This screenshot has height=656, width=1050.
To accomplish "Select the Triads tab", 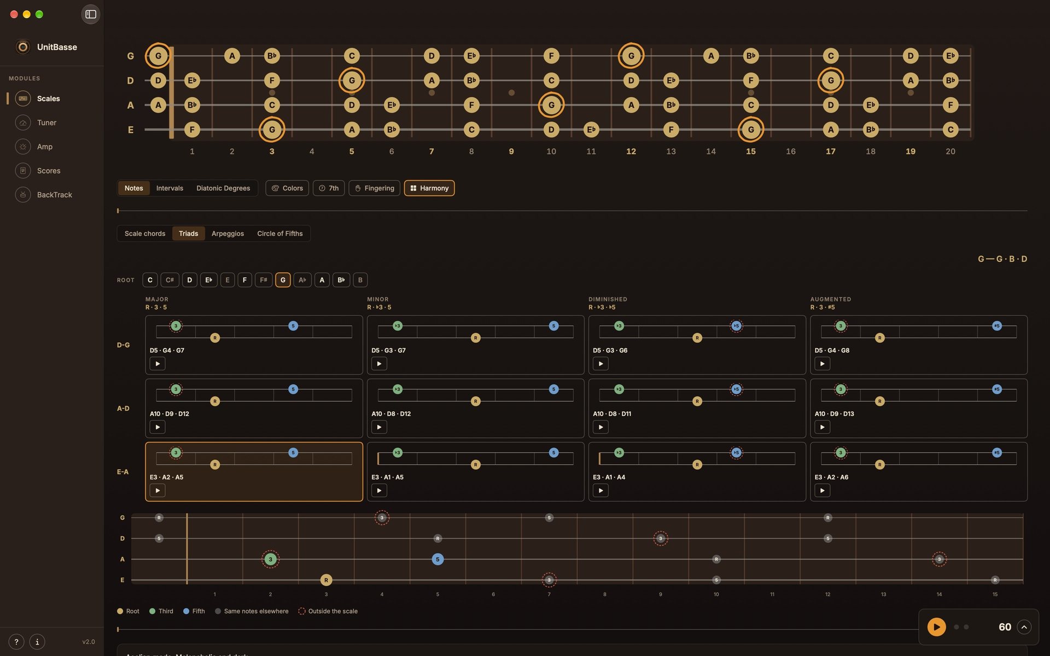I will click(x=188, y=233).
